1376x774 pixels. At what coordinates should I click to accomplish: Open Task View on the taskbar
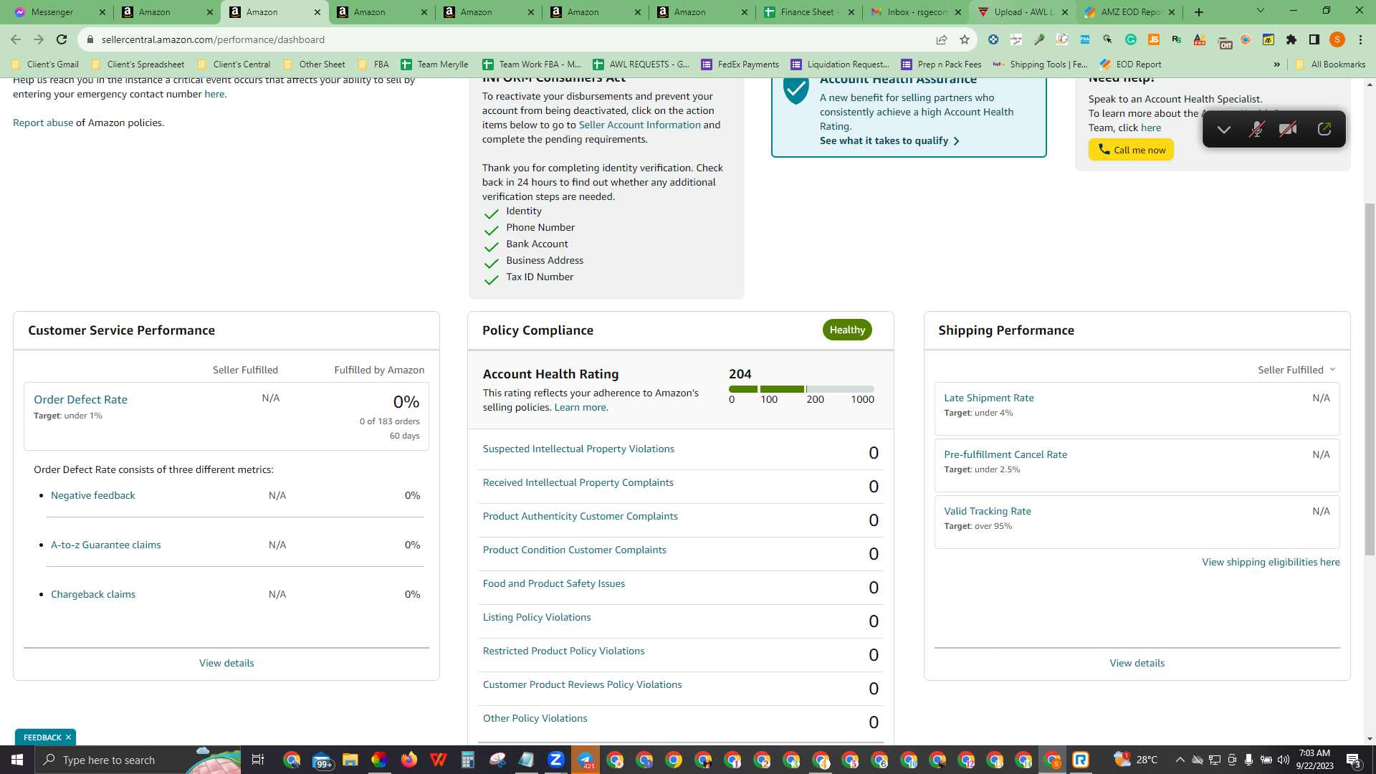click(x=258, y=760)
